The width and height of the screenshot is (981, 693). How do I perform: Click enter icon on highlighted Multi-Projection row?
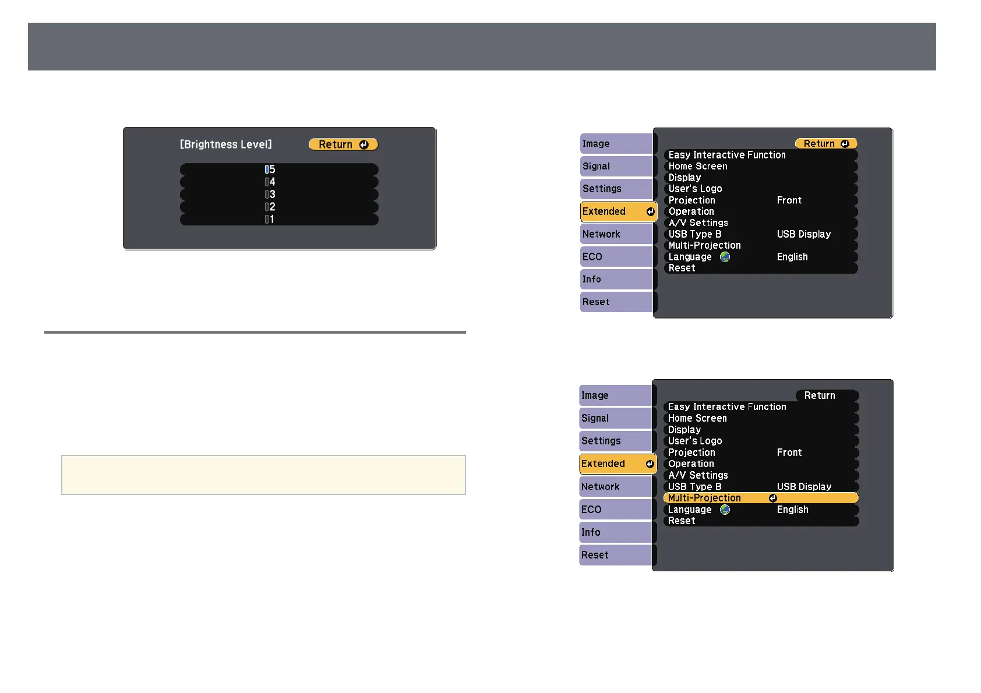click(x=773, y=498)
